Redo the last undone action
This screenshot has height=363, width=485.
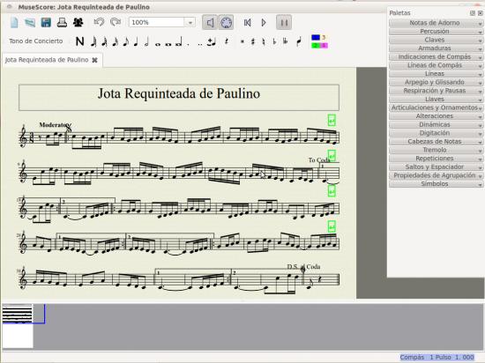(116, 22)
